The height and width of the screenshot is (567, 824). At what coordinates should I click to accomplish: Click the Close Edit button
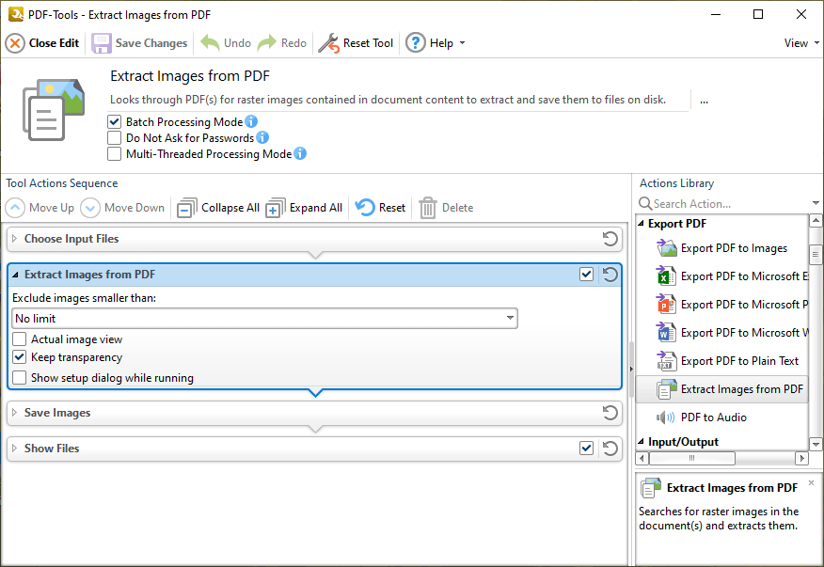point(42,43)
